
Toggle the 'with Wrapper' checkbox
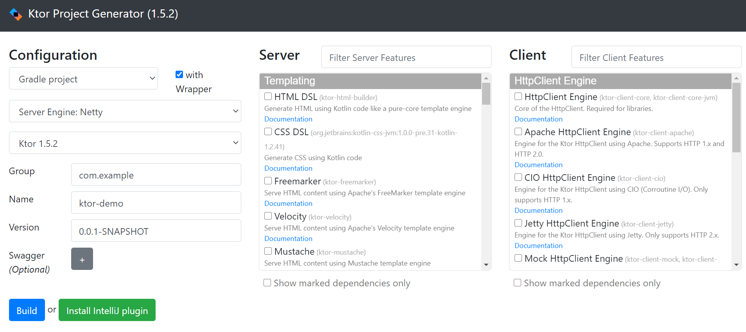pyautogui.click(x=179, y=75)
